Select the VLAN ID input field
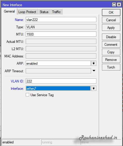123x146 pixels. point(61,81)
